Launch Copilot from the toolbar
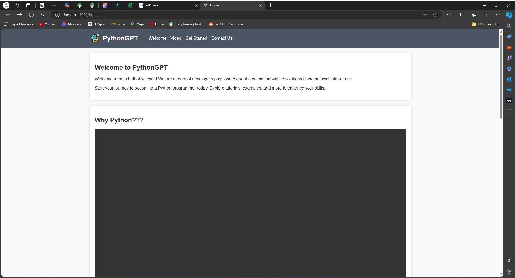The image size is (515, 278). [509, 15]
